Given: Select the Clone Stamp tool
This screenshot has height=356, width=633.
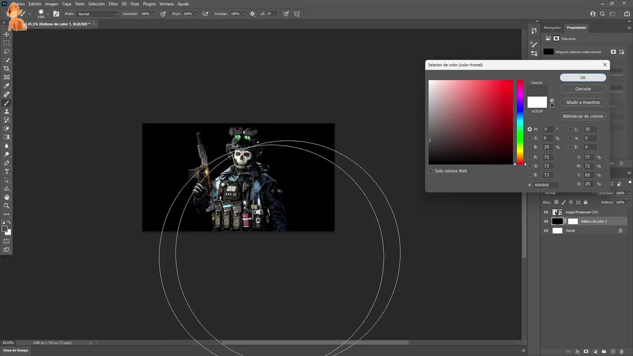Looking at the screenshot, I should coord(7,112).
